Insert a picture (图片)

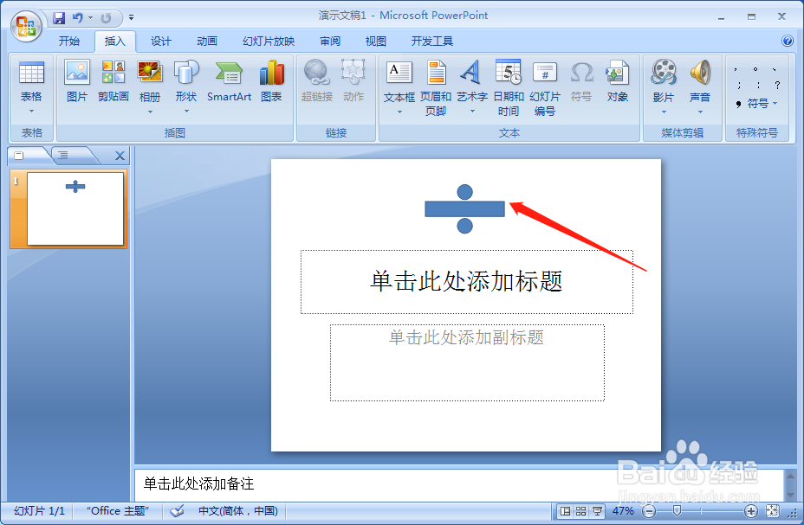[77, 81]
